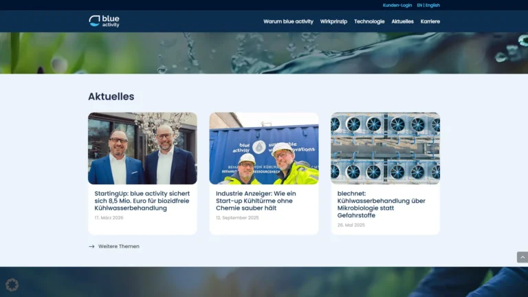Open the Warum blue activity menu
Viewport: 528px width, 297px height.
288,21
